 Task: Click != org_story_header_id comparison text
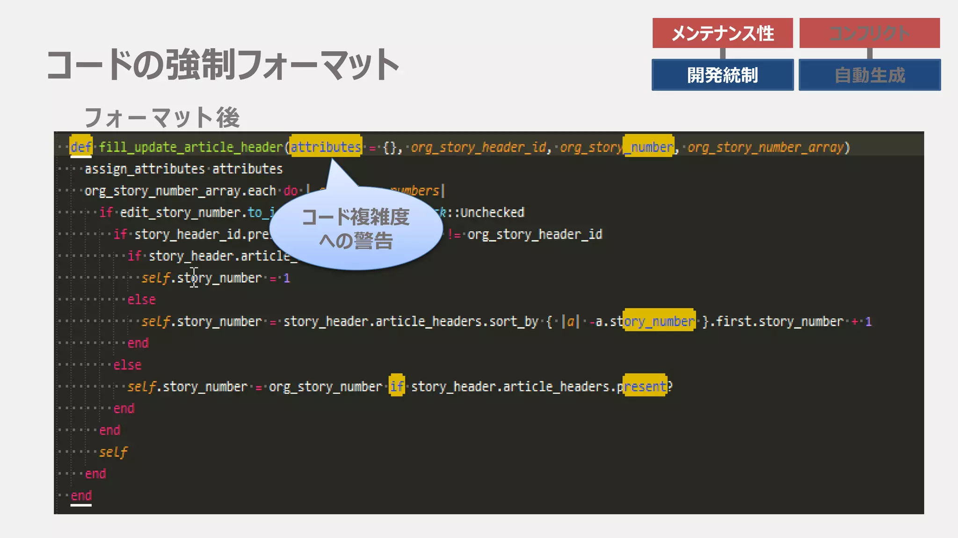click(524, 234)
